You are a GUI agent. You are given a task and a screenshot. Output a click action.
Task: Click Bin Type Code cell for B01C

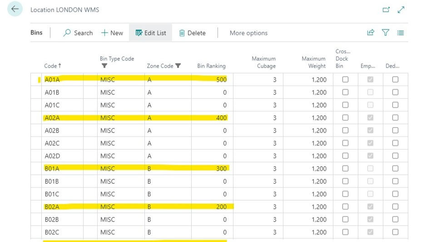[121, 194]
